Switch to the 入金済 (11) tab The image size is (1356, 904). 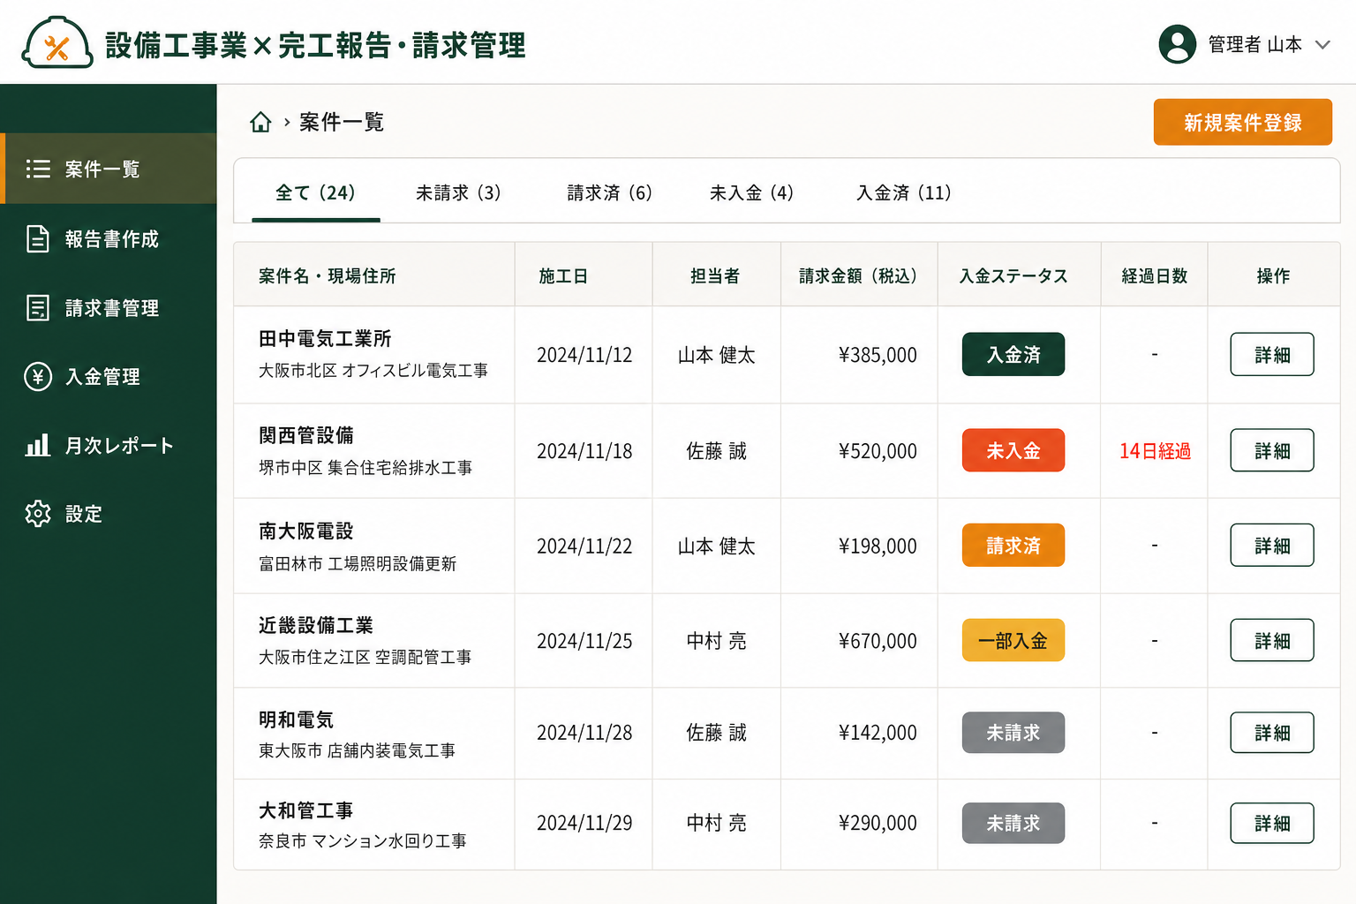pos(904,192)
